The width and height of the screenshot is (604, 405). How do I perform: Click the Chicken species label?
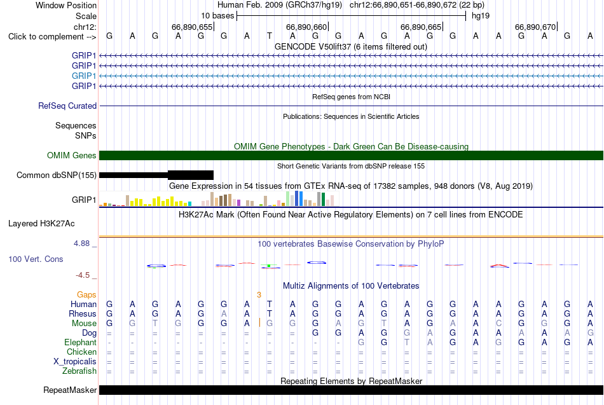pyautogui.click(x=81, y=352)
